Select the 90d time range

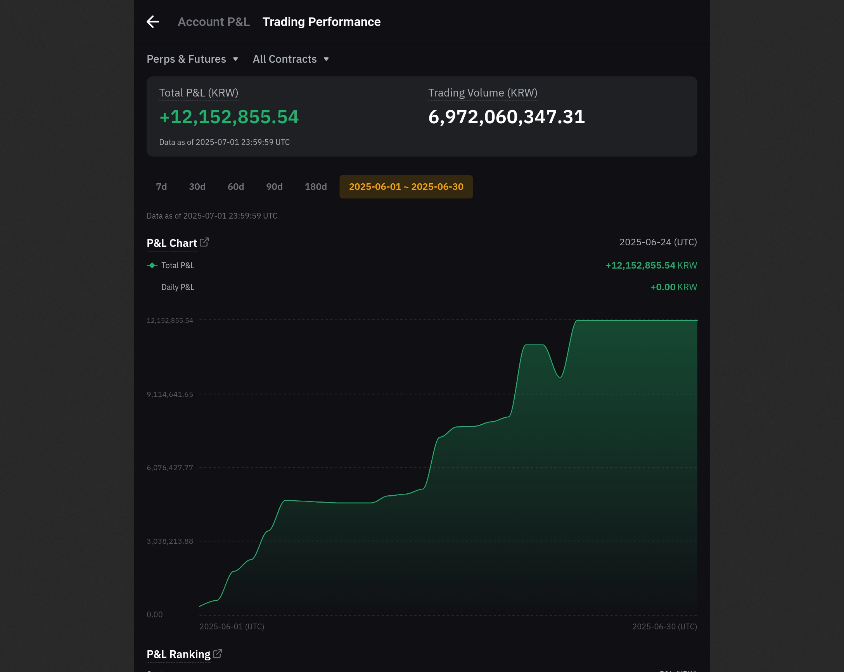(274, 186)
